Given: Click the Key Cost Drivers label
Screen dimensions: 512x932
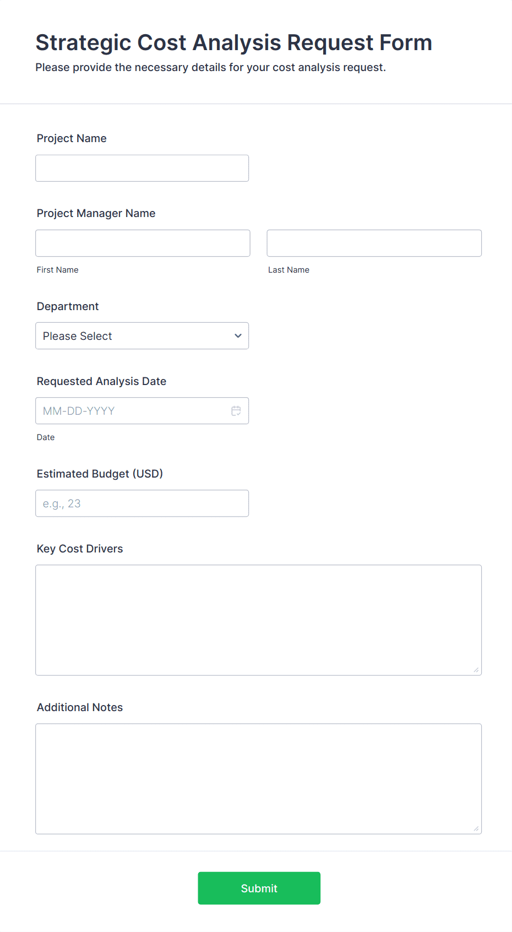Looking at the screenshot, I should tap(80, 549).
